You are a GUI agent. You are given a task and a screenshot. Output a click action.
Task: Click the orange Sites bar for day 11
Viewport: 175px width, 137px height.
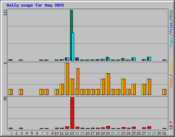63,89
